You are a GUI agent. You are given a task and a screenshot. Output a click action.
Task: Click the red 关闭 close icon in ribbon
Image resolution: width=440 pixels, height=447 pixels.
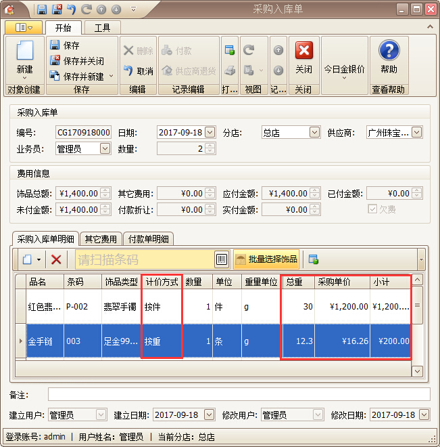click(x=303, y=51)
